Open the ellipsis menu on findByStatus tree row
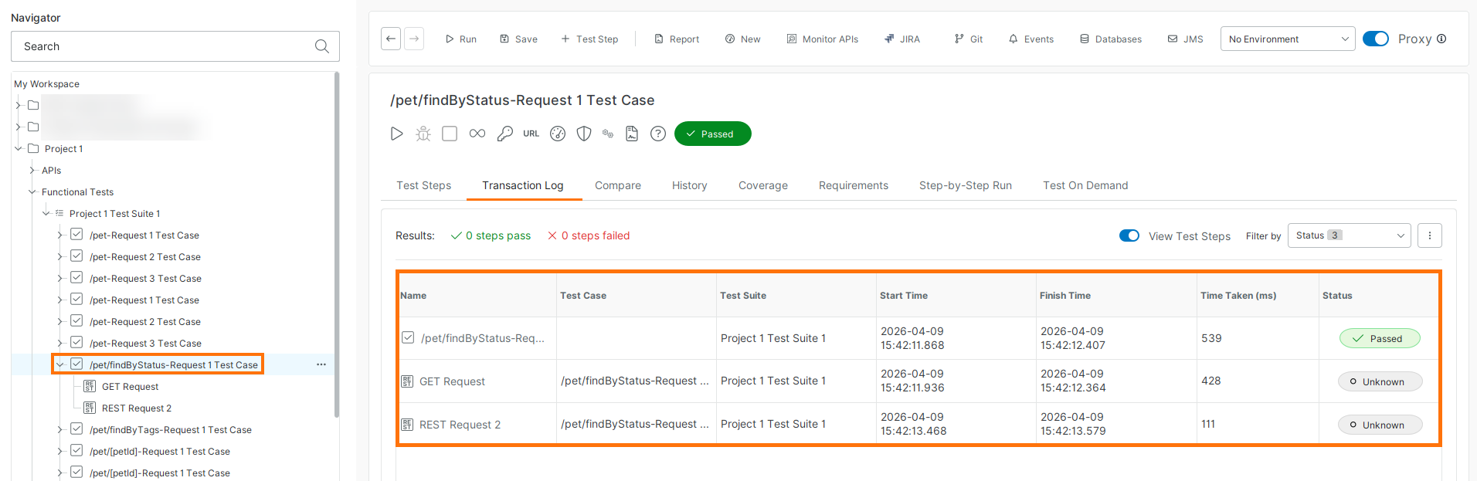This screenshot has width=1477, height=481. 321,364
